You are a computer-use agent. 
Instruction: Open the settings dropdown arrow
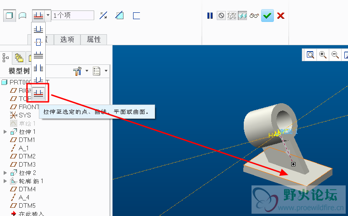point(87,71)
